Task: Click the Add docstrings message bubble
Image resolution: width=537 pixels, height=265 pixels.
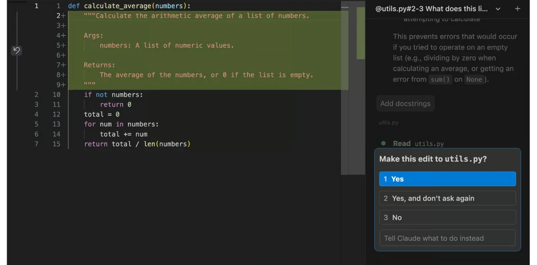Action: [x=405, y=104]
